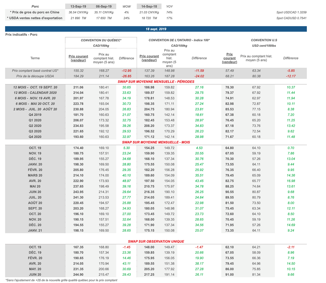Select the "SWAP SUR MOYENNE MENSUELLE - MOIS" heading
The image size is (326, 283).
coord(156,142)
